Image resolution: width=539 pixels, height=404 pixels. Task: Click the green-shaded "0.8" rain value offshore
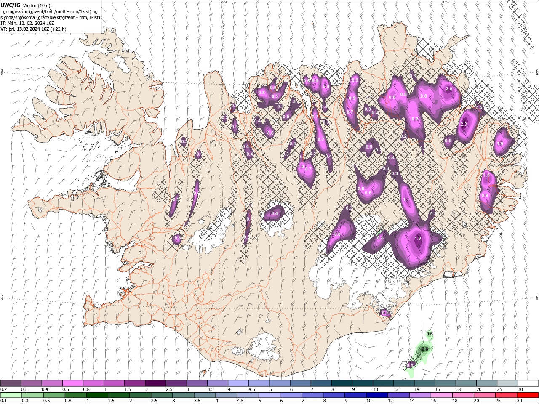(x=425, y=349)
